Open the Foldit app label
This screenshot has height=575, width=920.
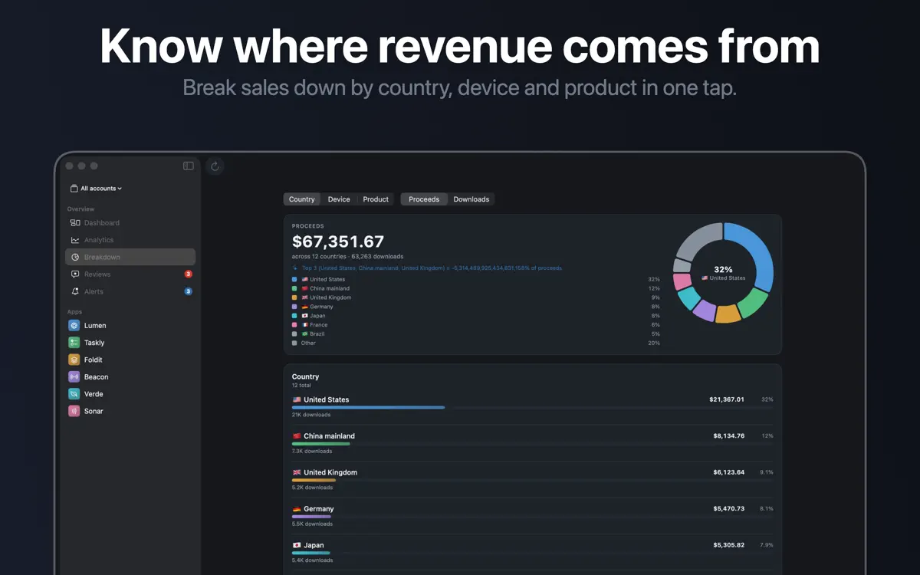tap(94, 360)
